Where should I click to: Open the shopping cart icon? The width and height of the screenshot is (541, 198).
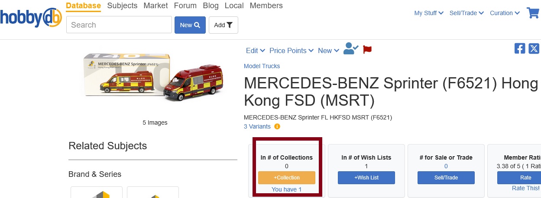[x=532, y=13]
